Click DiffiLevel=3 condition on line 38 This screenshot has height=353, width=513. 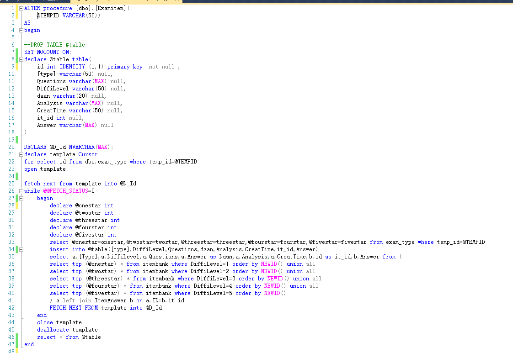[216, 279]
